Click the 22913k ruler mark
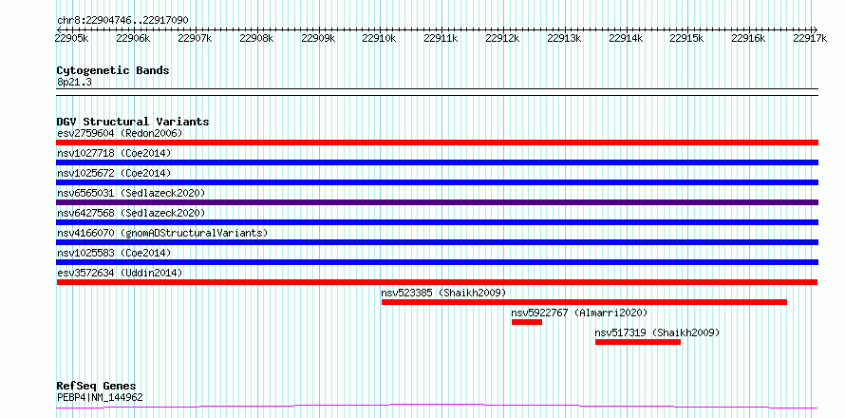Viewport: 845px width, 418px height. [x=564, y=38]
